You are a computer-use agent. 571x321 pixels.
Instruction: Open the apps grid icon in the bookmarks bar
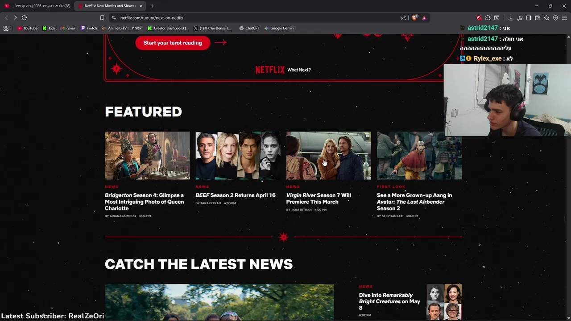tap(6, 28)
